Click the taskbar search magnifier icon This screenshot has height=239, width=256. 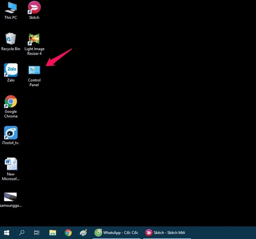coord(22,233)
